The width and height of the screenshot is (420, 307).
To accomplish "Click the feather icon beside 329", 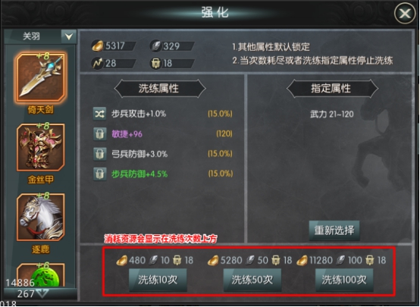I will click(155, 45).
